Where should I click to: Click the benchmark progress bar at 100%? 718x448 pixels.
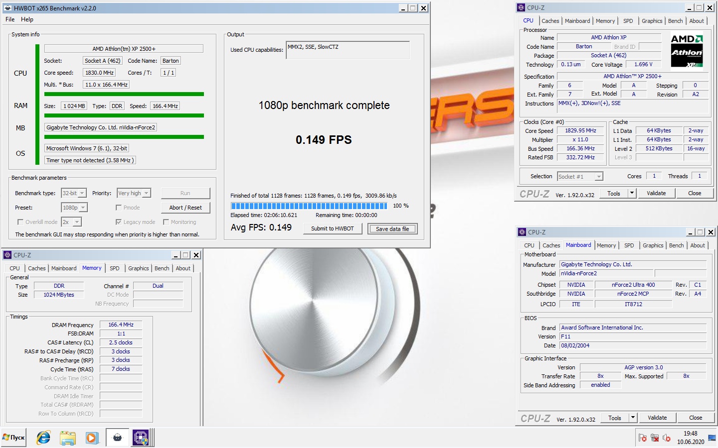coord(309,206)
